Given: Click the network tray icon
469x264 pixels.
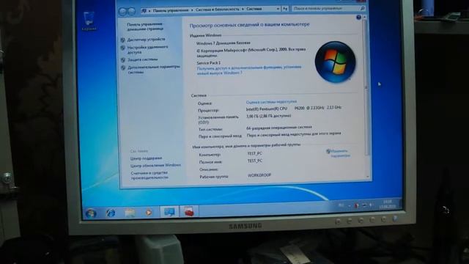Looking at the screenshot, I should pyautogui.click(x=364, y=205).
